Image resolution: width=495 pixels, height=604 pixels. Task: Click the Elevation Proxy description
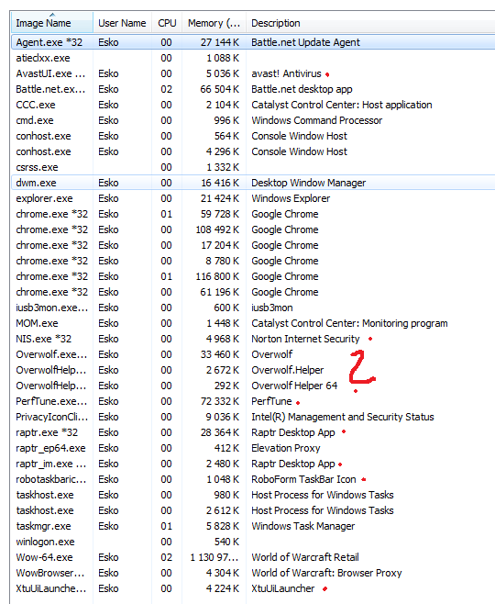click(x=286, y=448)
